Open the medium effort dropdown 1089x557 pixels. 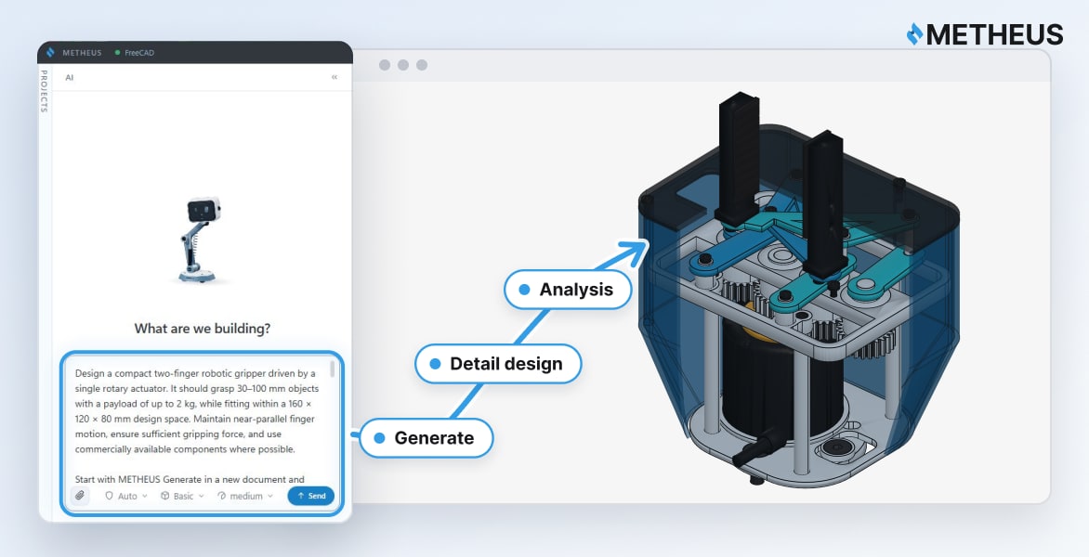(x=245, y=496)
